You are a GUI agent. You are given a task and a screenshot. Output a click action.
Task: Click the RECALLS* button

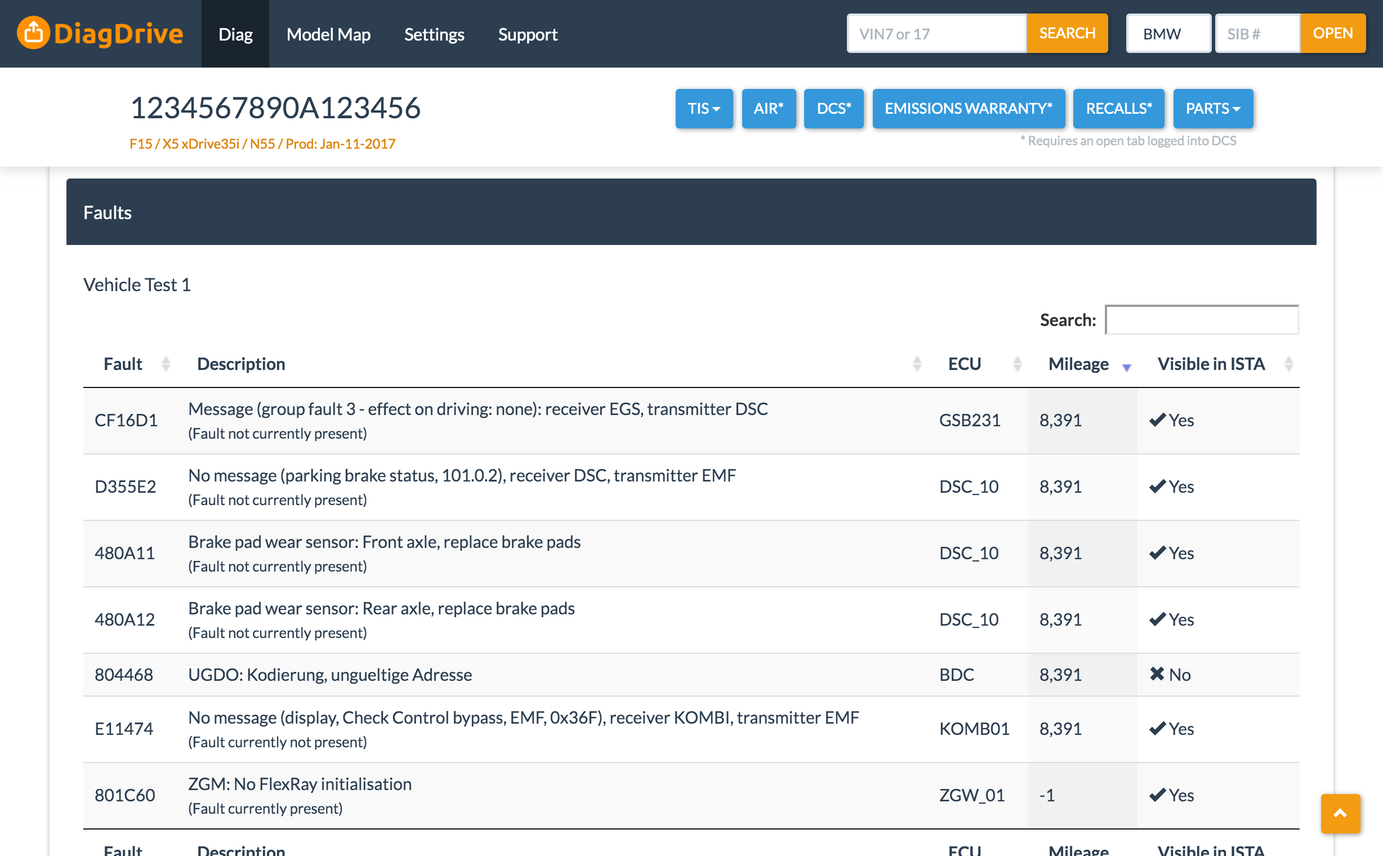click(x=1118, y=108)
